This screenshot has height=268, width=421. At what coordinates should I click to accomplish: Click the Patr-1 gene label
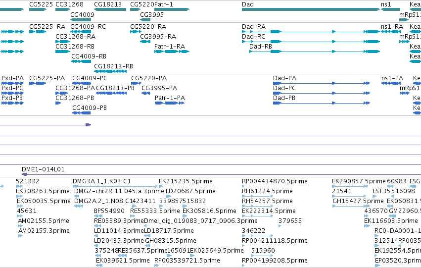coord(164,4)
